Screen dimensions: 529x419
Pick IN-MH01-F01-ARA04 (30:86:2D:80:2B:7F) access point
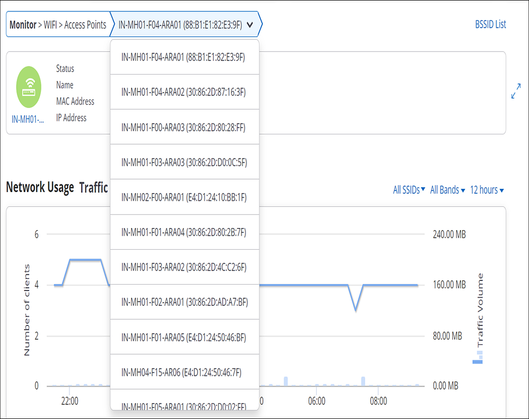pos(184,232)
